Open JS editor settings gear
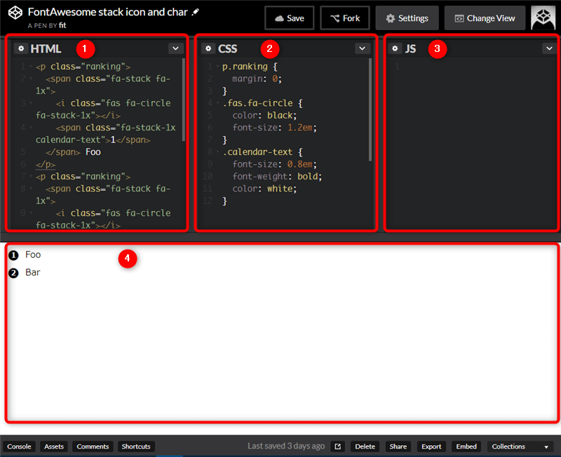This screenshot has height=457, width=561. coord(395,48)
